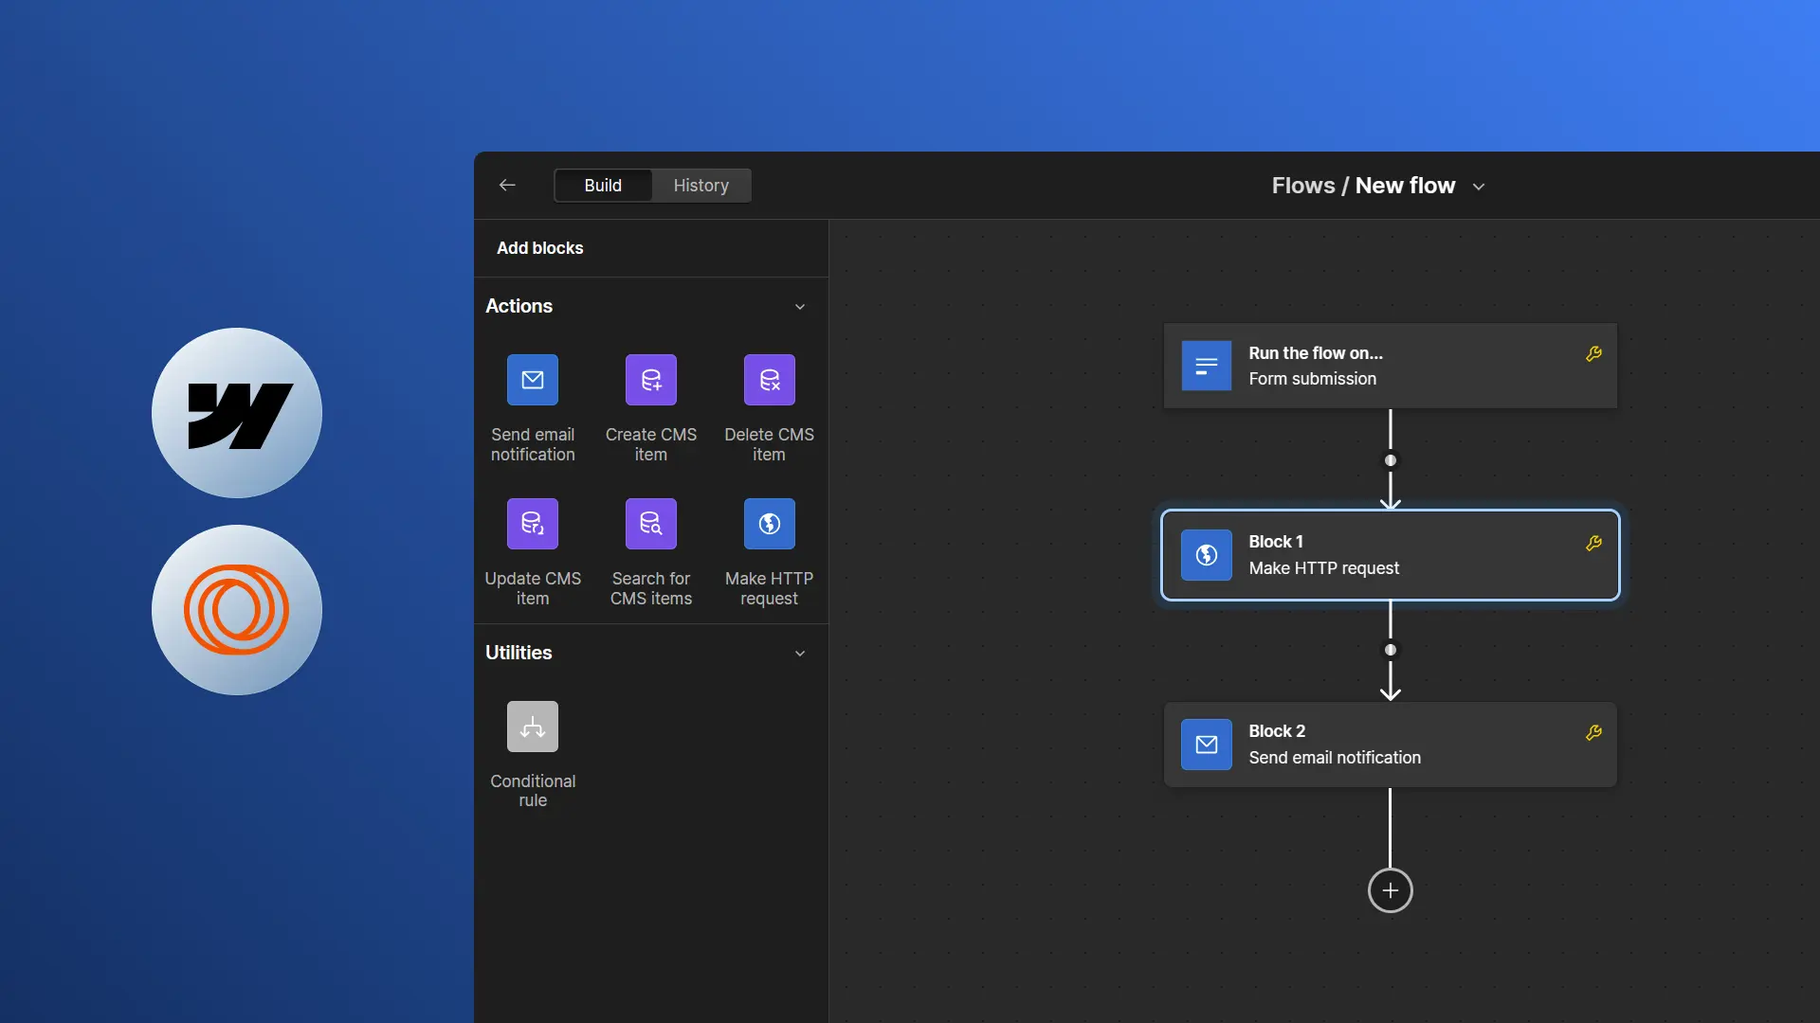Switch to the History tab

pos(701,186)
